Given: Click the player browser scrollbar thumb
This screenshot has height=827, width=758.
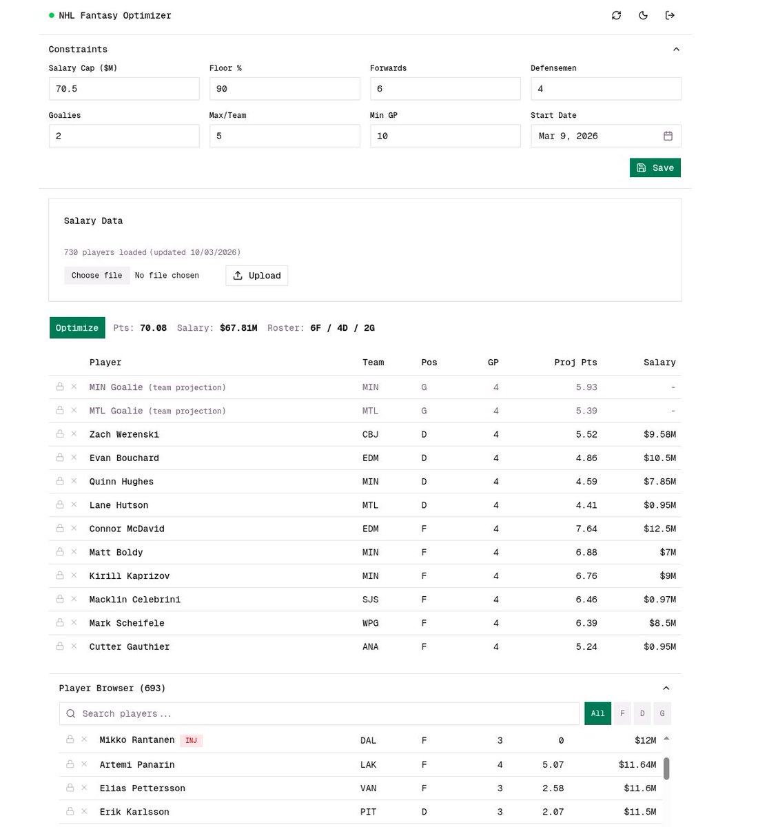Looking at the screenshot, I should coord(666,768).
